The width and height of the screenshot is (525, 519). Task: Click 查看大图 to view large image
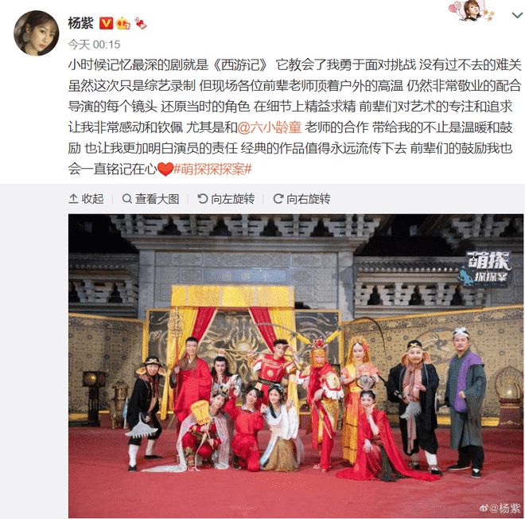tap(150, 199)
